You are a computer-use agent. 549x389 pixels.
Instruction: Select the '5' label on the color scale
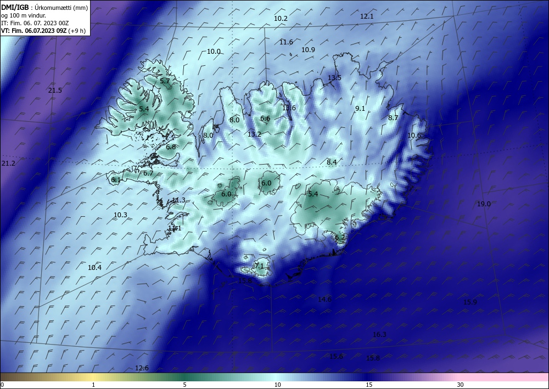184,385
